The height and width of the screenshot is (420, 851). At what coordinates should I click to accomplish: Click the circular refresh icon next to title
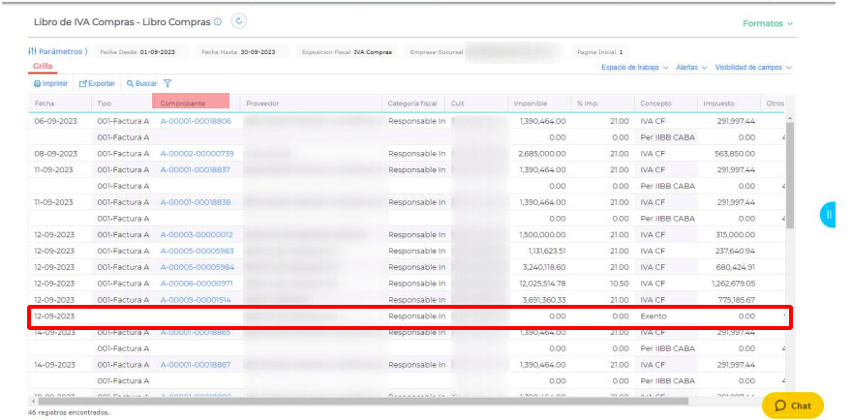tap(239, 21)
